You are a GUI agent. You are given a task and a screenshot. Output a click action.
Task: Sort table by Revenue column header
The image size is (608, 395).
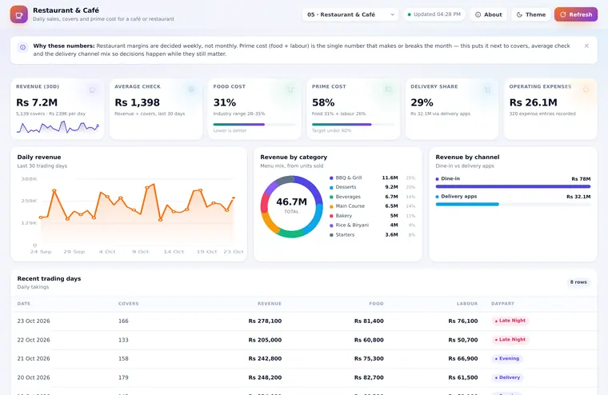(270, 304)
